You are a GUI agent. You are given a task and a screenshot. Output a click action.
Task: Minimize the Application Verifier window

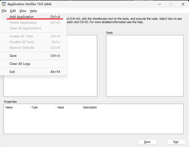click(x=160, y=4)
